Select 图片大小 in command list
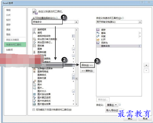The width and height of the screenshot is (153, 123). [54, 91]
